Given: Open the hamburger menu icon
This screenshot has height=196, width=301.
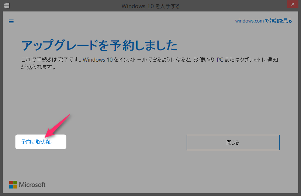Looking at the screenshot, I should click(11, 21).
